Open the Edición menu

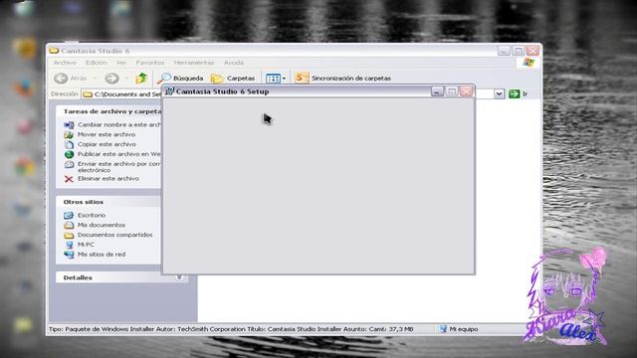pyautogui.click(x=96, y=63)
